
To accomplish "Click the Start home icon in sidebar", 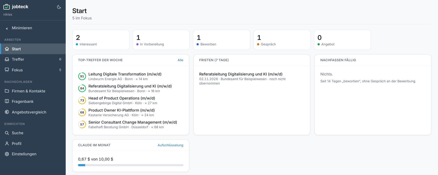I will pos(7,49).
